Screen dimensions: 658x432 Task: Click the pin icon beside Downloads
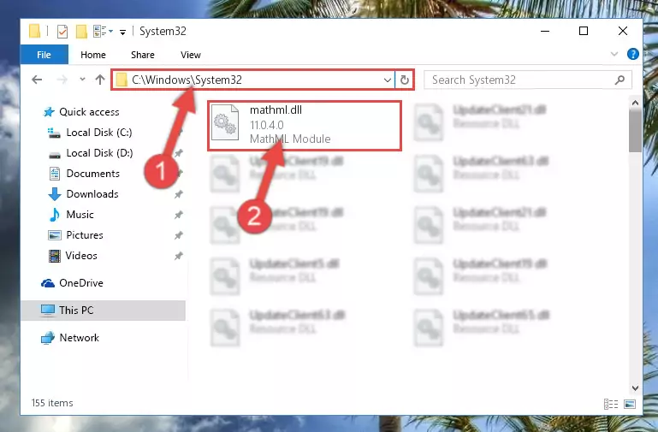click(178, 194)
